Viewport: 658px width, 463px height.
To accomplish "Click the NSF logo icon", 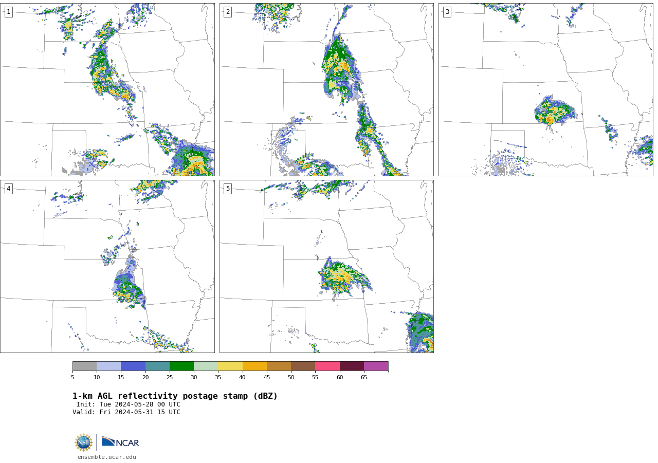I will (x=84, y=442).
